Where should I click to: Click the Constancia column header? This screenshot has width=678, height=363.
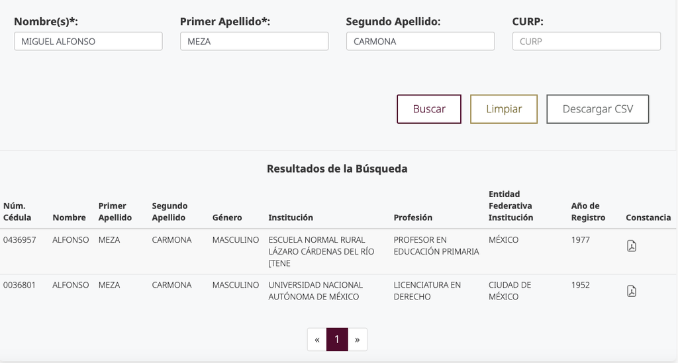point(648,218)
